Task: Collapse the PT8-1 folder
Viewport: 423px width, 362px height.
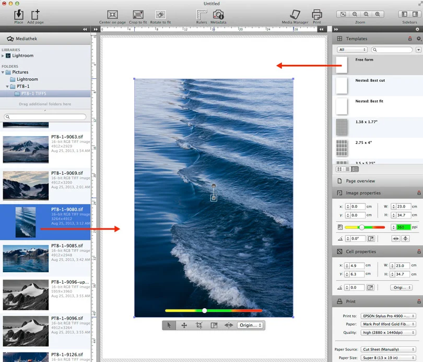Action: [7, 87]
